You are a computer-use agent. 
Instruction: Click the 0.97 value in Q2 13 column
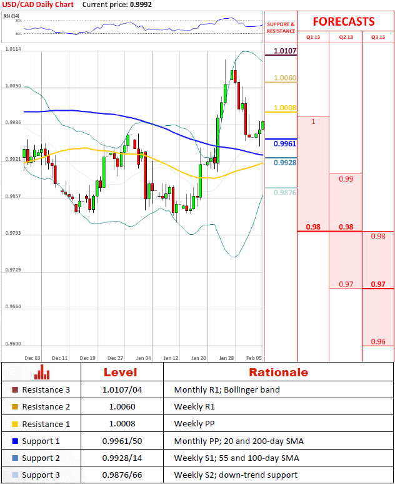pyautogui.click(x=346, y=284)
